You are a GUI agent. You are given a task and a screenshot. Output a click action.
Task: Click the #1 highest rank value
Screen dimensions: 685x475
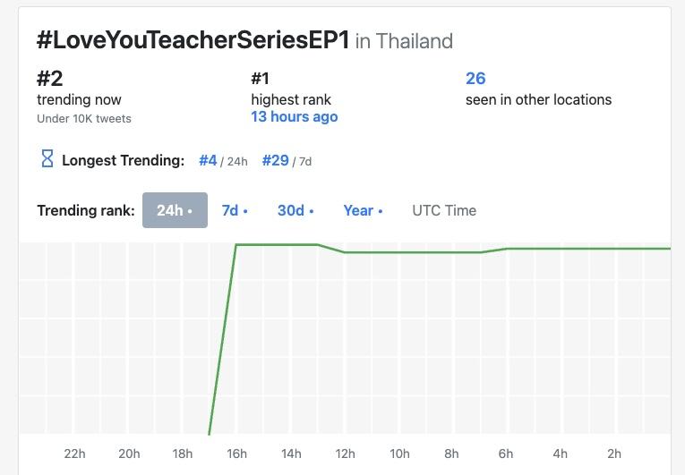(x=261, y=79)
